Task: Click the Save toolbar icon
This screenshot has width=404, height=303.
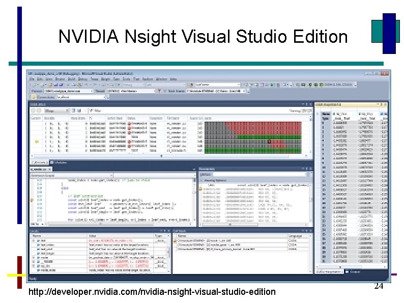Action: [56, 85]
